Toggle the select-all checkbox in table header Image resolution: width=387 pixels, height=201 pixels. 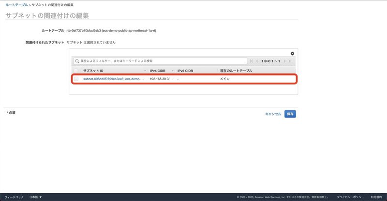76,71
